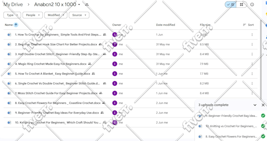267x141 pixels.
Task: Open more actions for Magic Ring Crochet file
Action: tap(252, 64)
